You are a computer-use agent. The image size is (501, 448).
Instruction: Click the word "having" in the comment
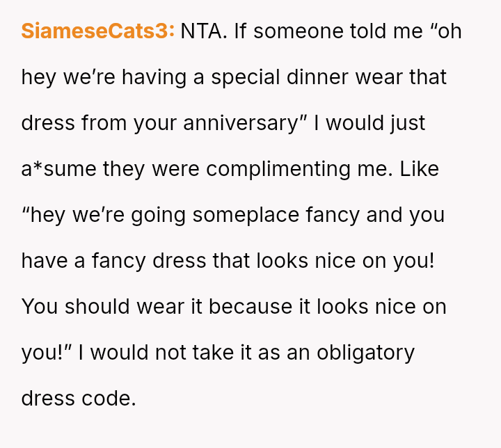(x=154, y=77)
